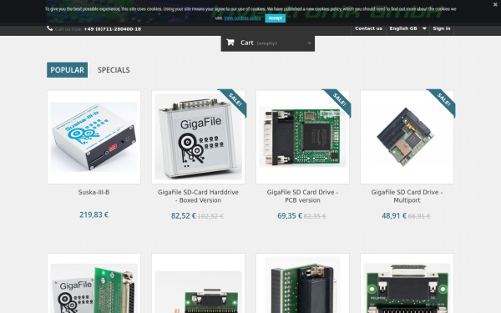Click the phone icon next to call number

[49, 28]
